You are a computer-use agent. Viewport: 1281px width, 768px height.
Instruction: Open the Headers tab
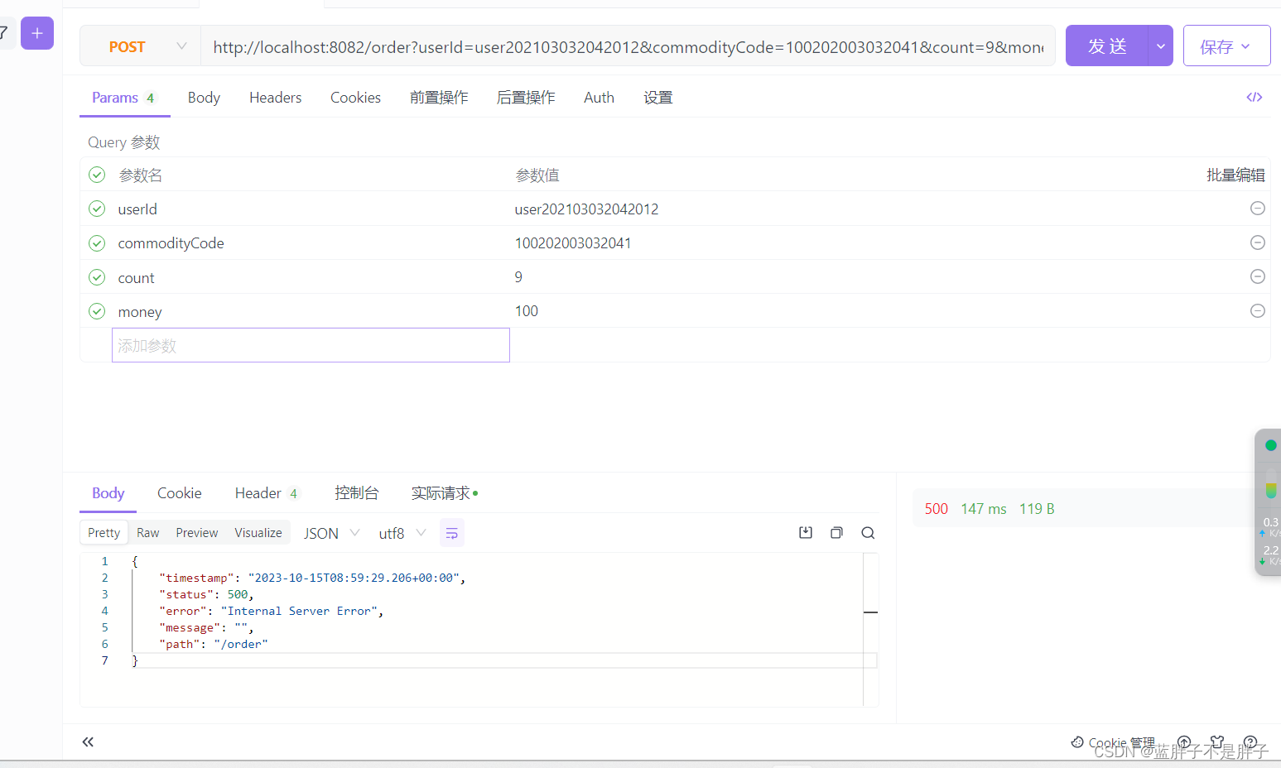coord(275,98)
